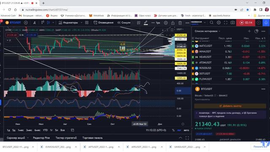Image resolution: width=270 pixels, height=152 pixels.
Task: Click the Добавить заметку add note button
Action: (230, 106)
